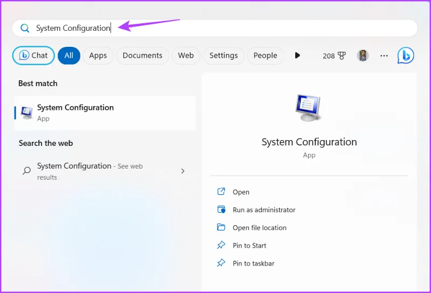
Task: Expand web results with the chevron arrow
Action: coord(183,171)
